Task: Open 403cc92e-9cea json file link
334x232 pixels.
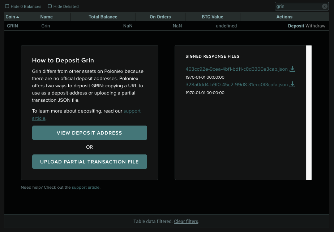Action: tap(236, 69)
